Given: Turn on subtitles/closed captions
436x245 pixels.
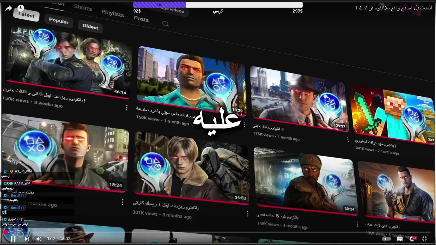Looking at the screenshot, I should 400,239.
